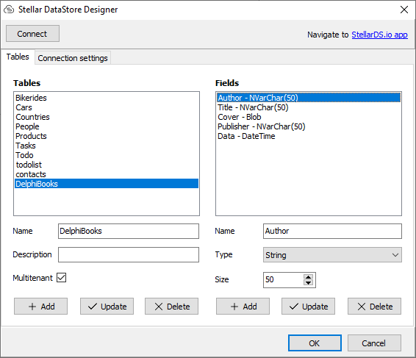Switch to the Connection settings tab

pos(73,58)
